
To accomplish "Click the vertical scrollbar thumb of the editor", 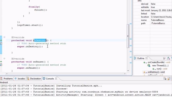I will 128,36.
